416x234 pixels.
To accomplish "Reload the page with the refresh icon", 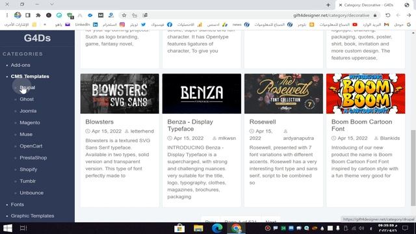I will click(x=387, y=16).
